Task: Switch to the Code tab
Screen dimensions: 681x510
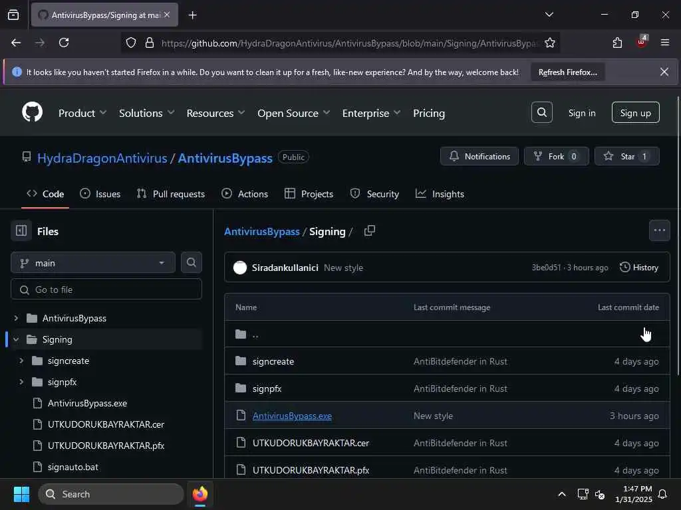Action: pos(45,194)
